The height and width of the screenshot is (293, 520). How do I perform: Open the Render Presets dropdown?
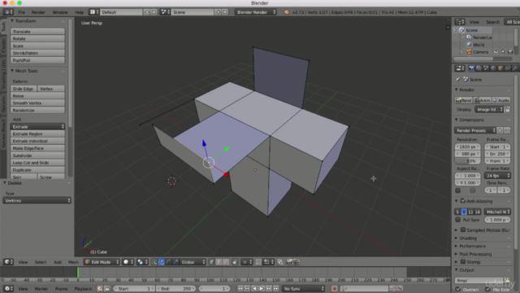click(x=474, y=130)
